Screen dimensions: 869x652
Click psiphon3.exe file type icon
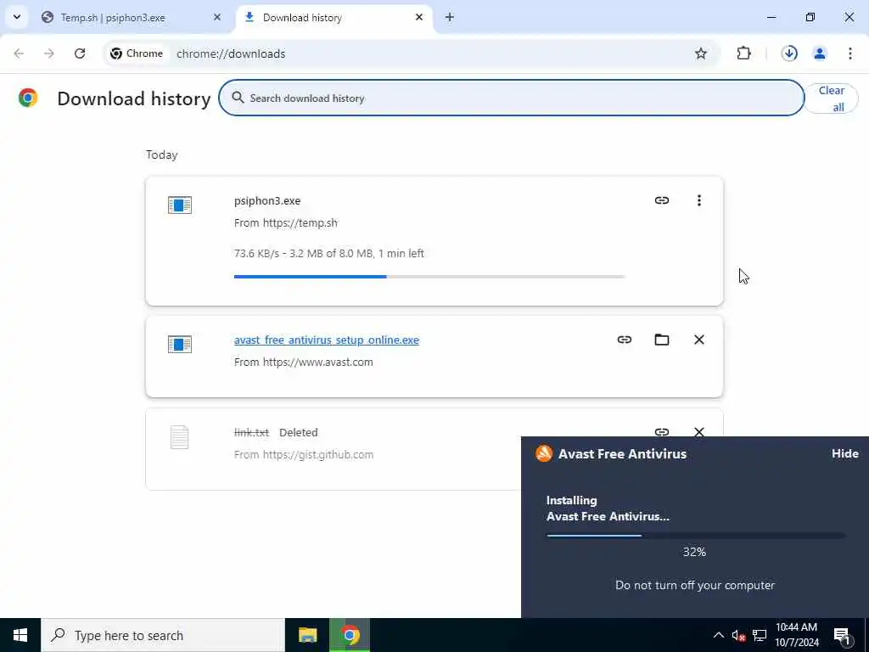click(x=180, y=205)
